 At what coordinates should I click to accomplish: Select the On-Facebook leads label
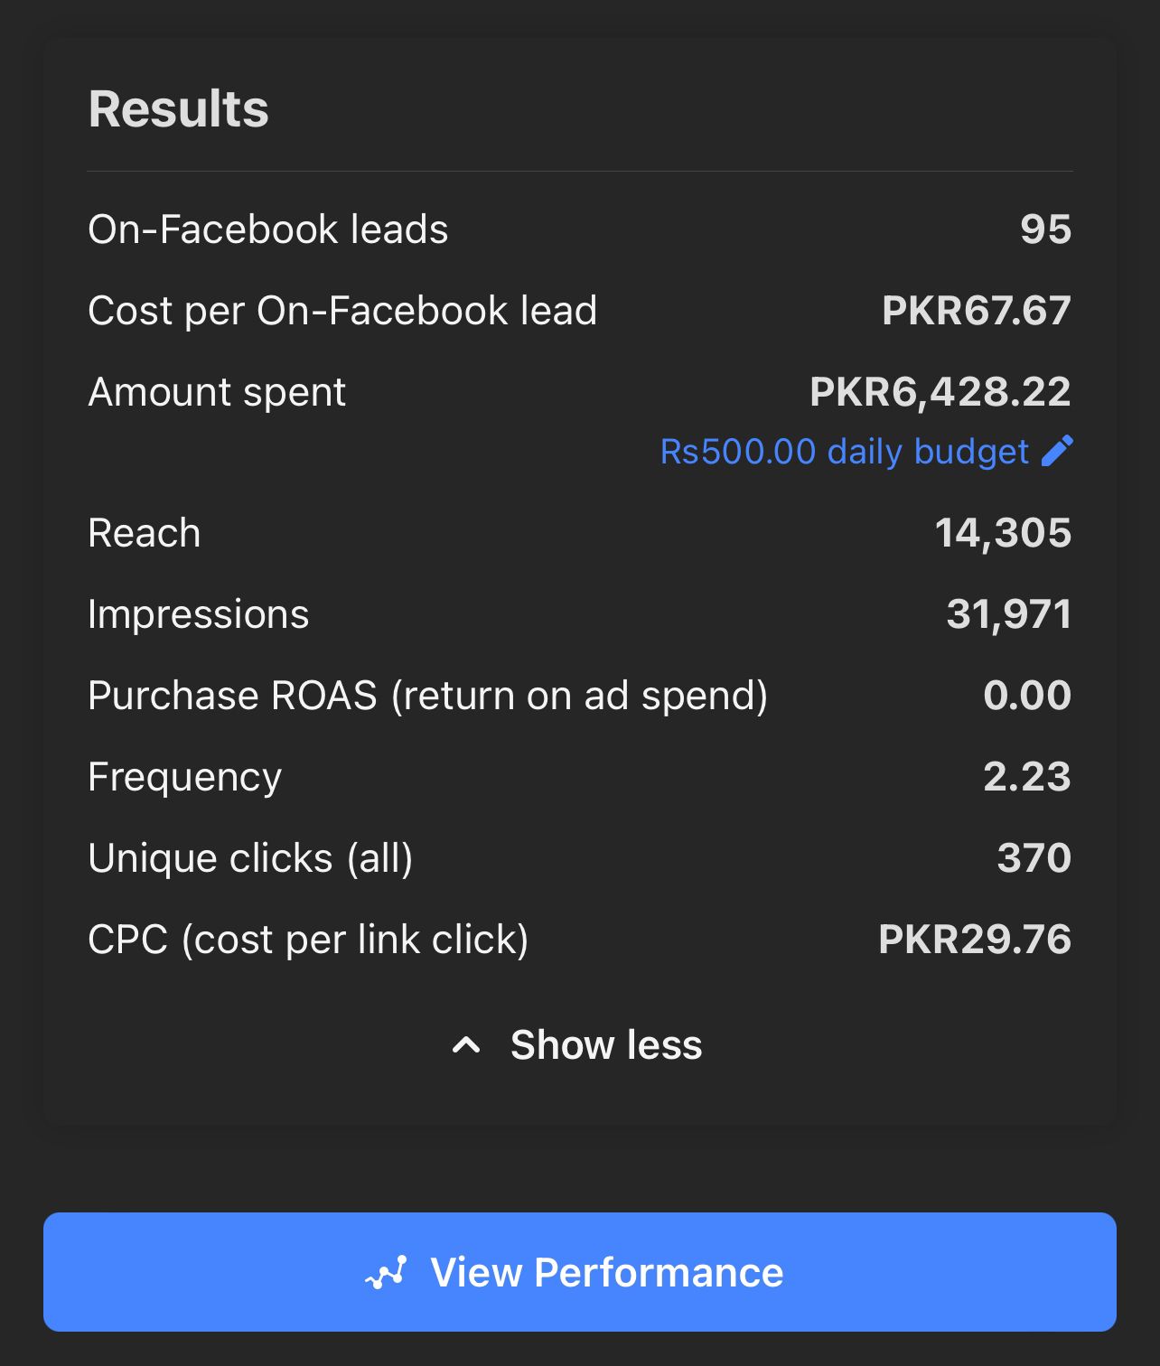[268, 229]
